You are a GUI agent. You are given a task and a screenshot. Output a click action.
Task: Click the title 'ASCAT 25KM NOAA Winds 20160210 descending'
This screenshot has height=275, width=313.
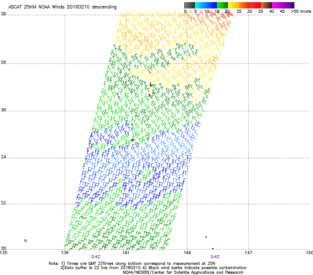[x=62, y=7]
